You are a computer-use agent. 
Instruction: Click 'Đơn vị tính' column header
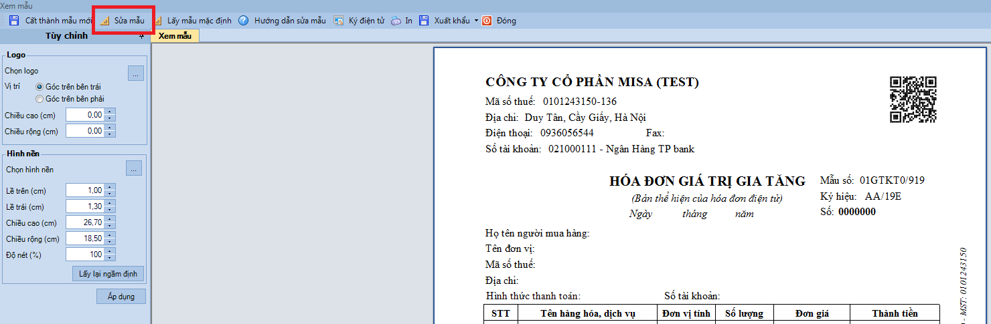tap(686, 313)
